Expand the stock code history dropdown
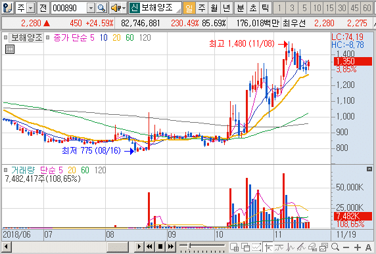Image resolution: width=376 pixels, height=254 pixels. 91,8
